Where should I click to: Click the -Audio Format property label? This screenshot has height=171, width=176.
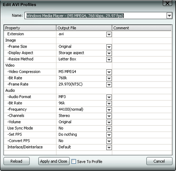(19, 97)
